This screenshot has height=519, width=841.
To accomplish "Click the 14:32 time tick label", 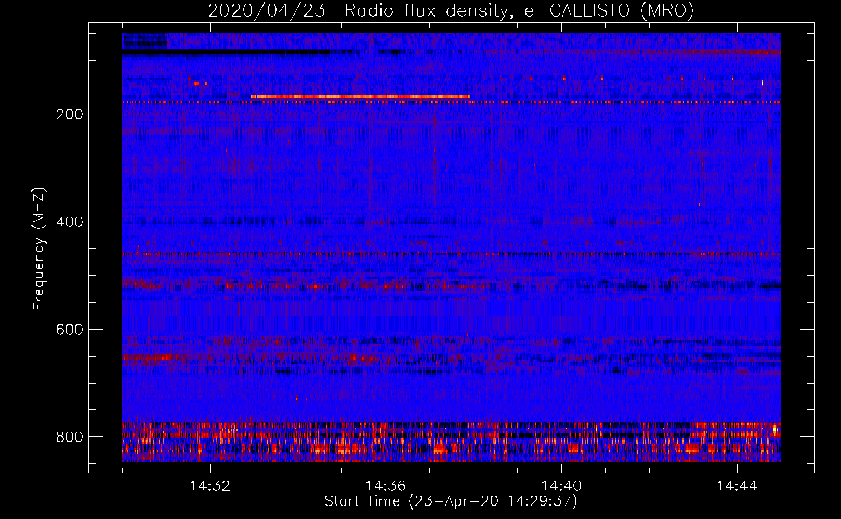I will [210, 486].
